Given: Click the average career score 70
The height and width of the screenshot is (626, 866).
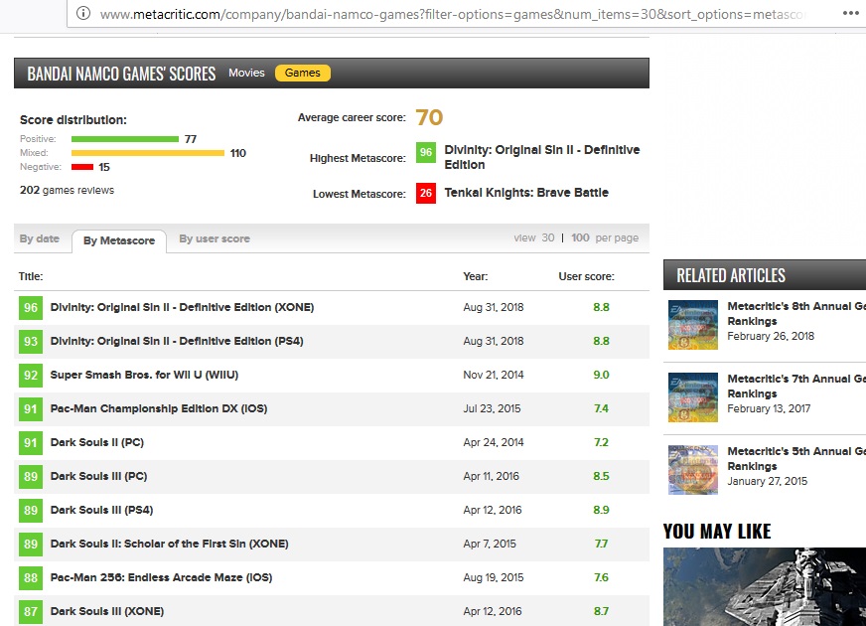Looking at the screenshot, I should 429,117.
